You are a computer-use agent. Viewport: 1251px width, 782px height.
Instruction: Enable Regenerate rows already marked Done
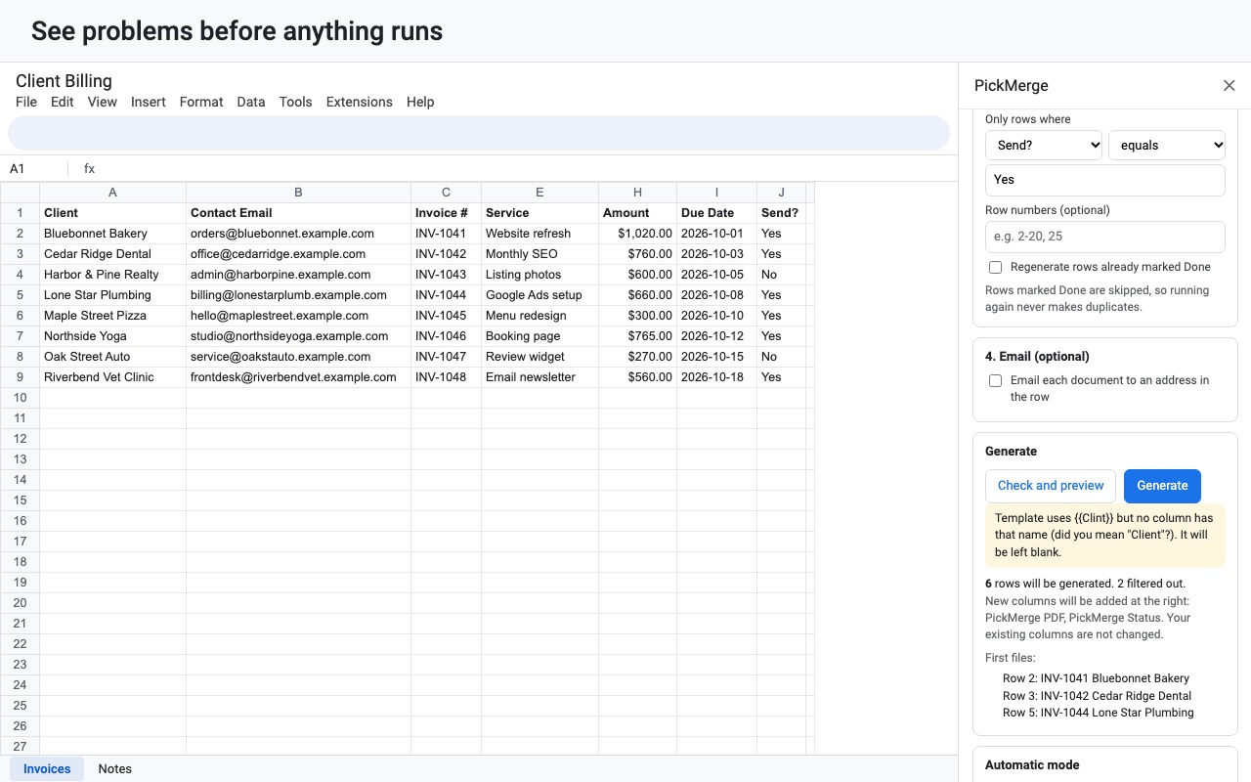pyautogui.click(x=995, y=267)
